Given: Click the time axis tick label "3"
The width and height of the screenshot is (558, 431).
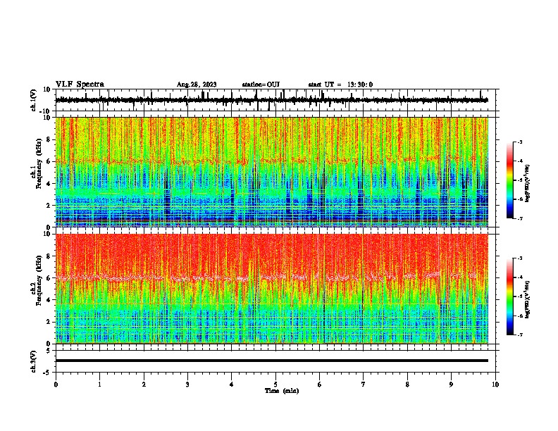Looking at the screenshot, I should (187, 385).
